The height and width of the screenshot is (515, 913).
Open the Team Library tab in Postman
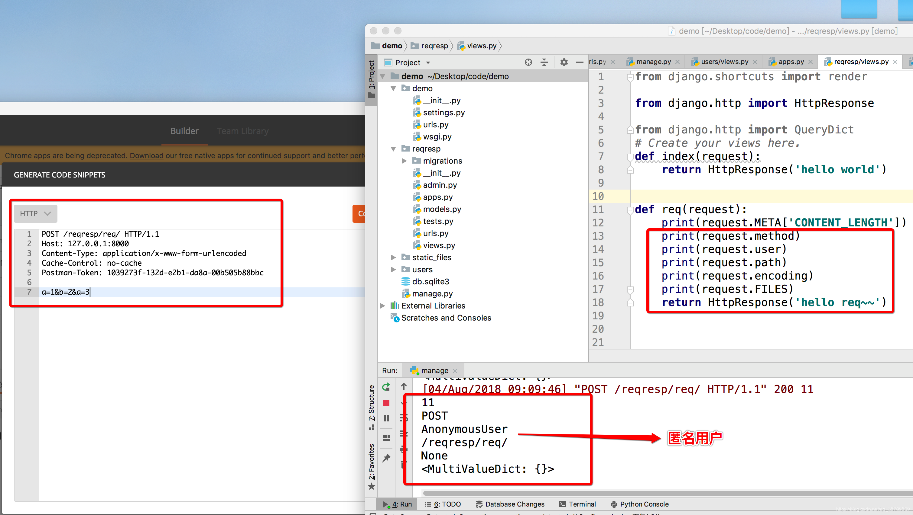[242, 131]
